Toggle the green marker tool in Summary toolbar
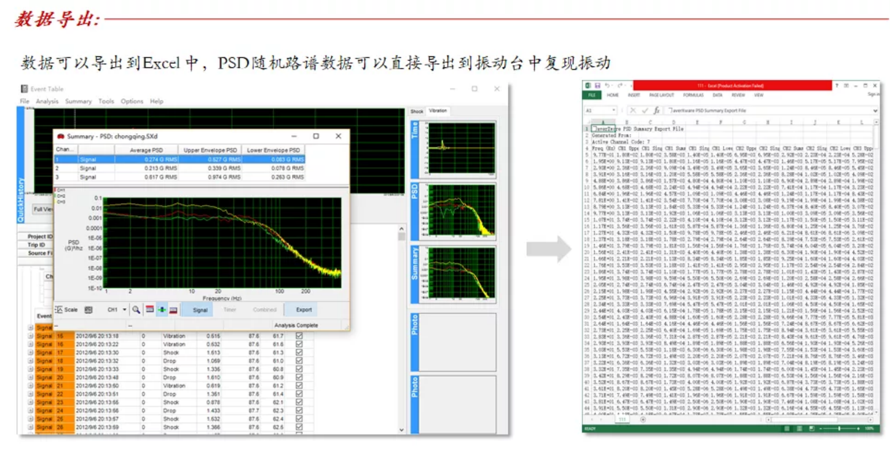Viewport: 890px width, 451px height. [162, 310]
